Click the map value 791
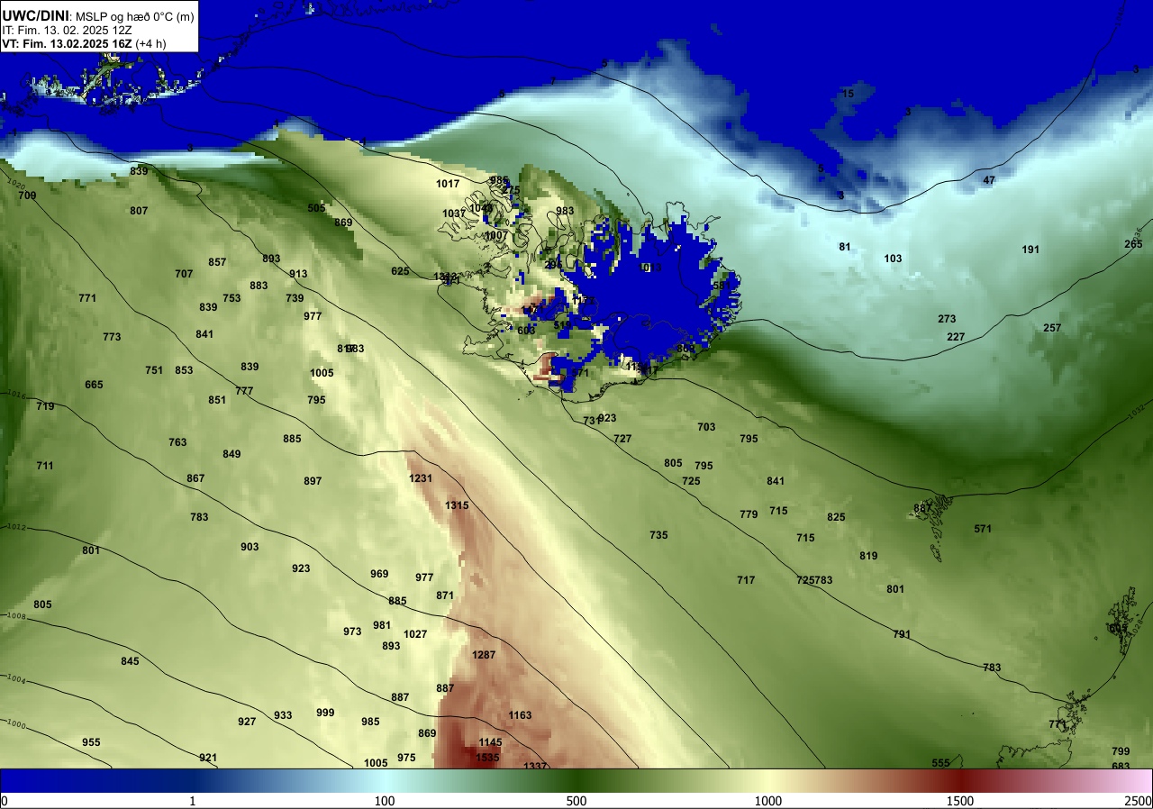The height and width of the screenshot is (809, 1153). [902, 634]
